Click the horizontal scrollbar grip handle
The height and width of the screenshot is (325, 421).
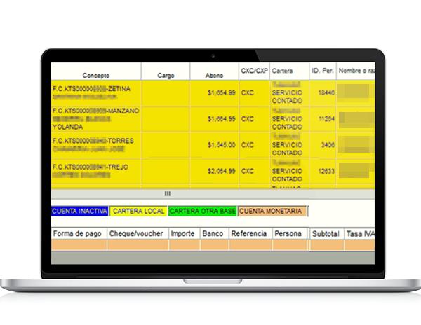click(167, 194)
